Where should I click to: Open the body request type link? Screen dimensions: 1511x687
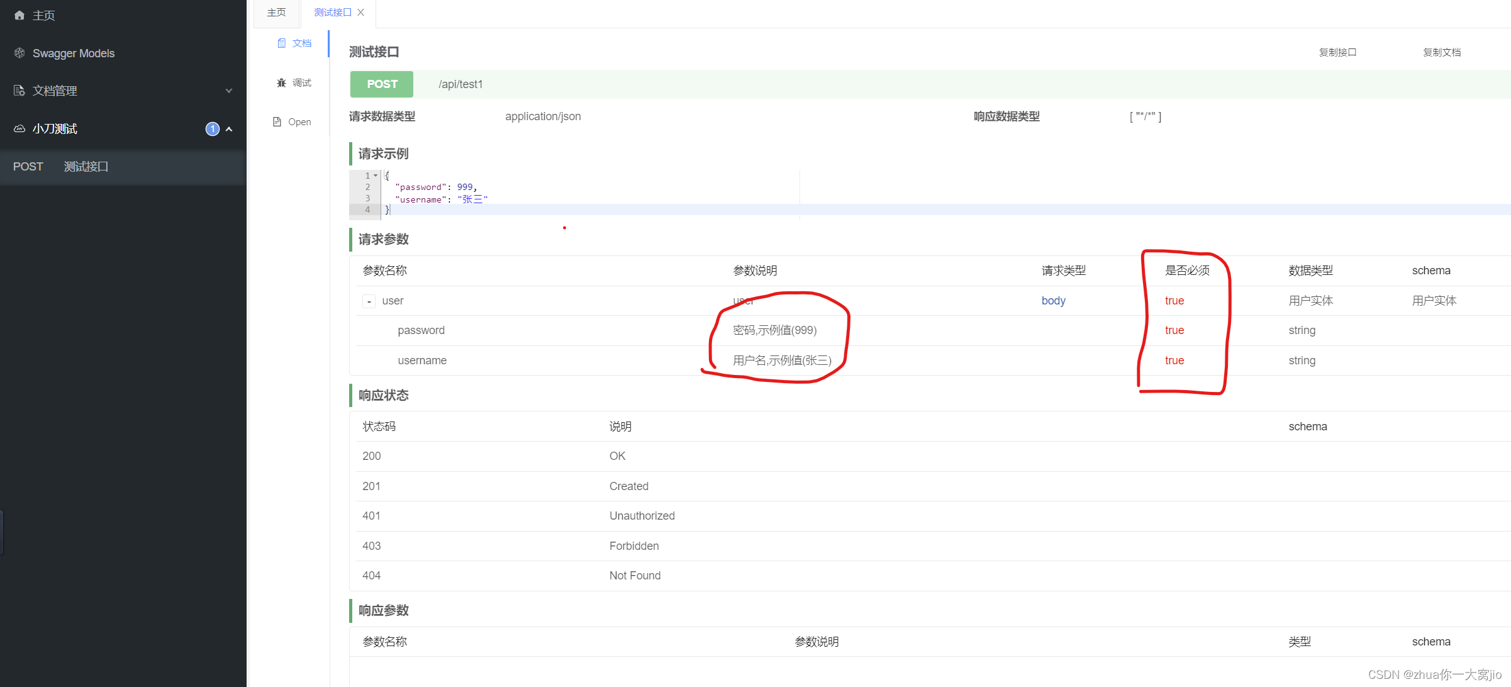1053,301
